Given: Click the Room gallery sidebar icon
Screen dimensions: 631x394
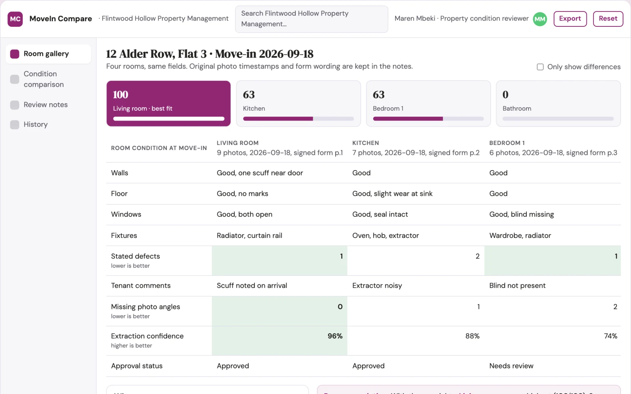Looking at the screenshot, I should 15,54.
